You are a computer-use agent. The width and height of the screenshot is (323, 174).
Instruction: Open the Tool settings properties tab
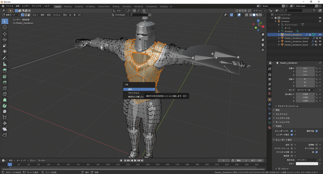click(270, 69)
